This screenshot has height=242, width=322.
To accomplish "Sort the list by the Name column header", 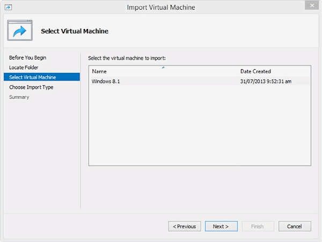I will pyautogui.click(x=99, y=71).
